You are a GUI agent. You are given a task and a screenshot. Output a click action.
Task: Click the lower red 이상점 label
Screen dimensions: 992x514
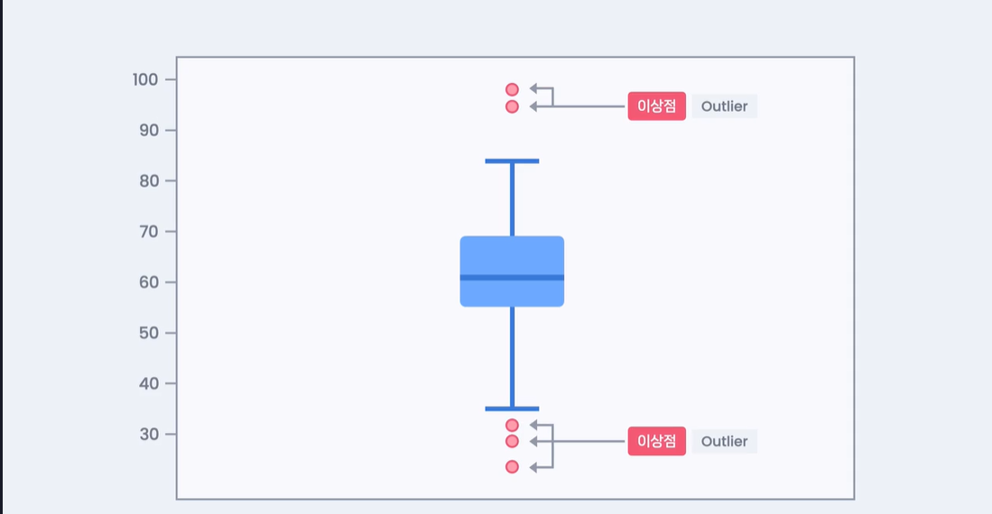click(x=657, y=441)
